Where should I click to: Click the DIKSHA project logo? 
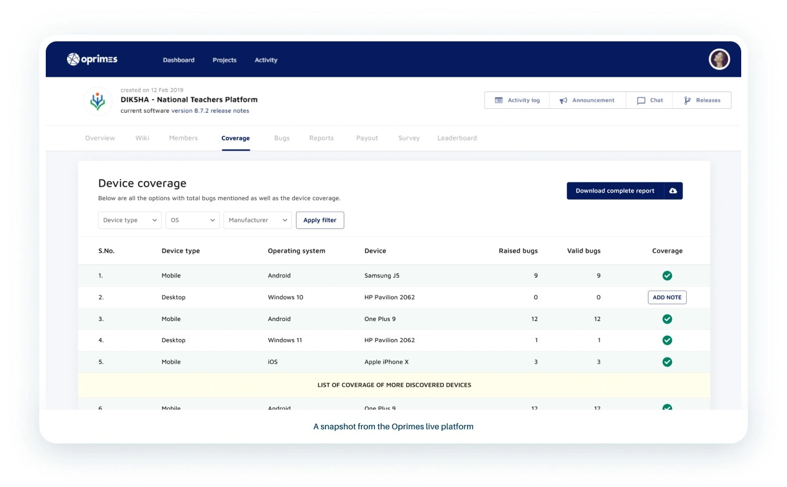pos(98,101)
